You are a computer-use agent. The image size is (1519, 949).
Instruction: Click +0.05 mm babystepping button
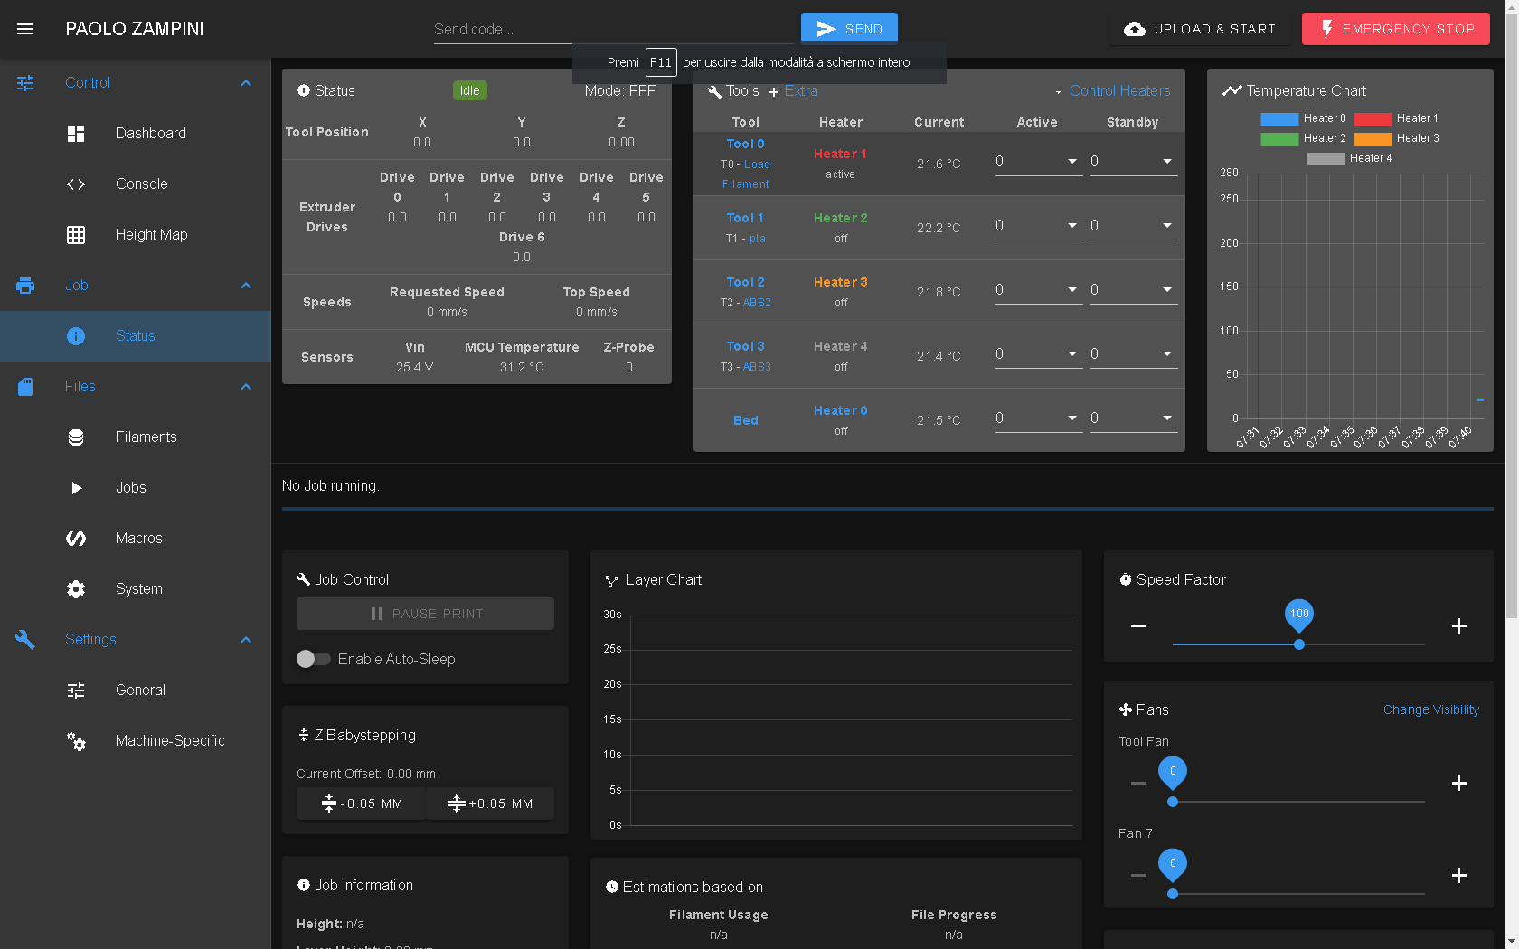pyautogui.click(x=490, y=803)
